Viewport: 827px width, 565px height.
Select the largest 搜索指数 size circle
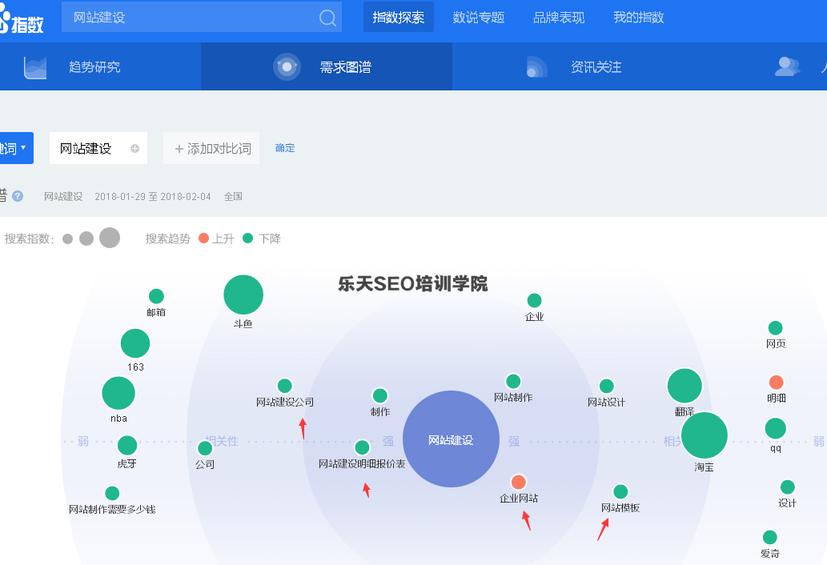click(109, 238)
